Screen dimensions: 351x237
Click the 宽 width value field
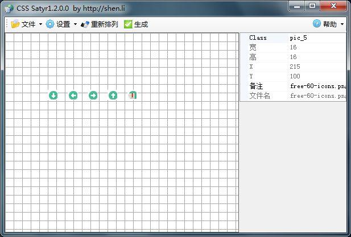pos(316,48)
